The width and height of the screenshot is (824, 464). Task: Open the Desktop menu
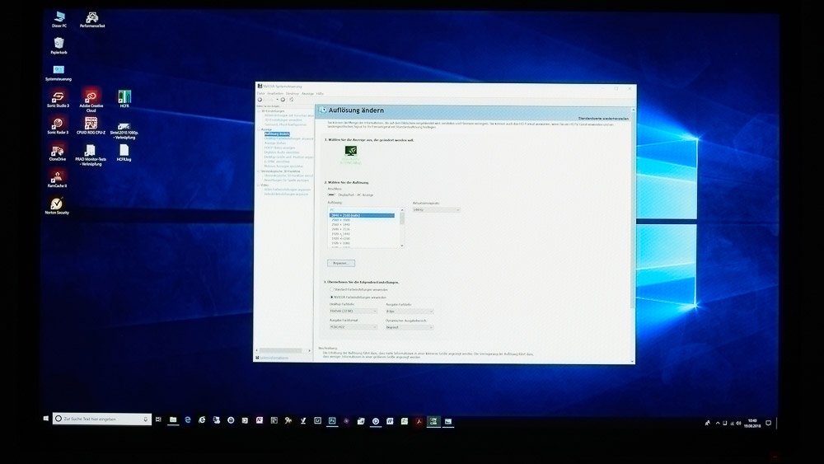293,93
